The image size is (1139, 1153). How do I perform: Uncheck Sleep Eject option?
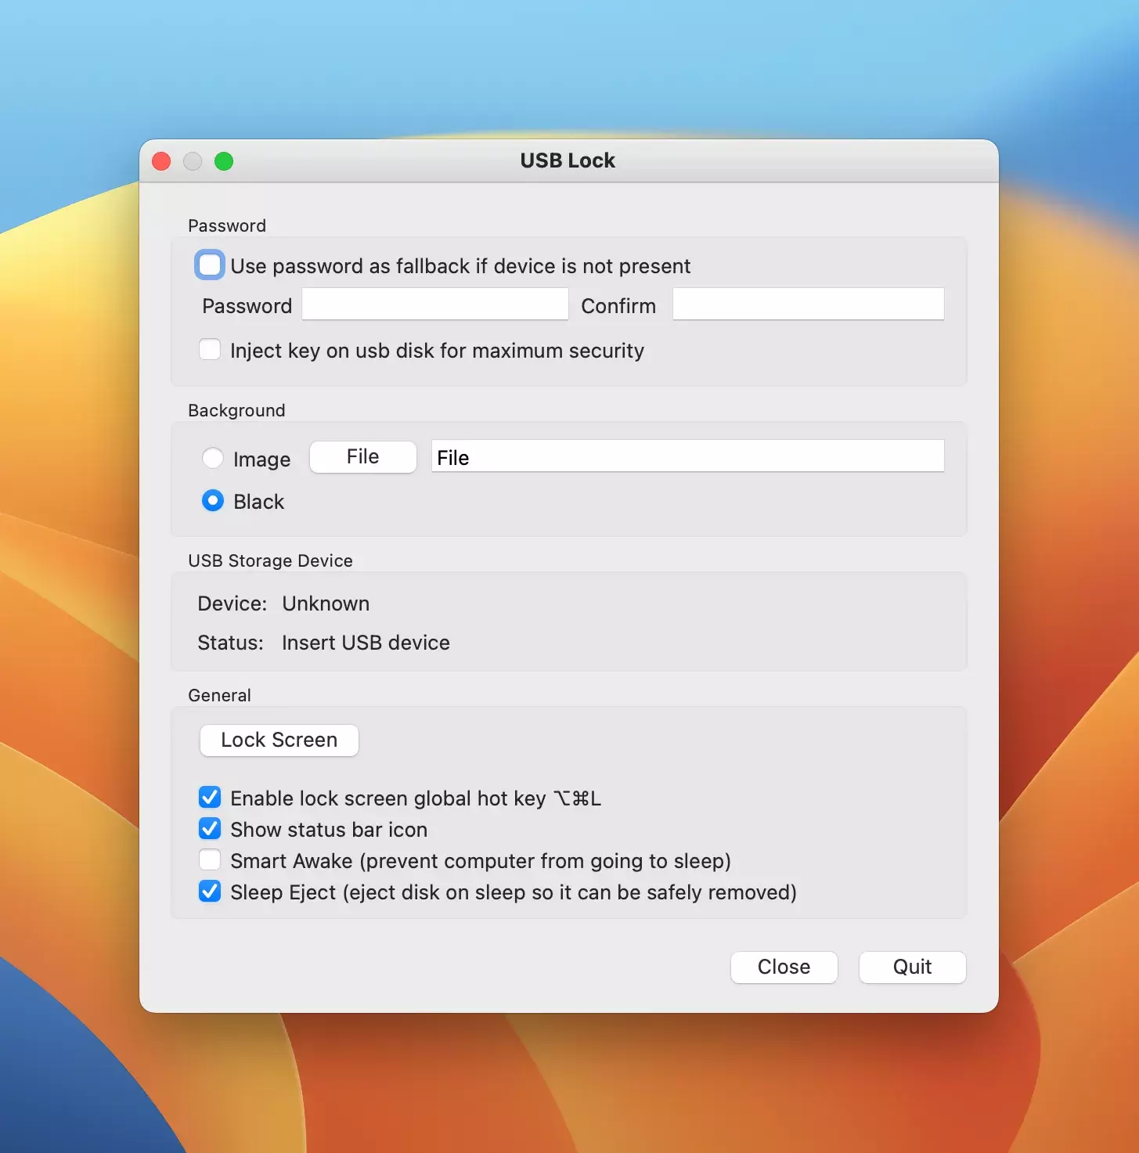tap(210, 891)
